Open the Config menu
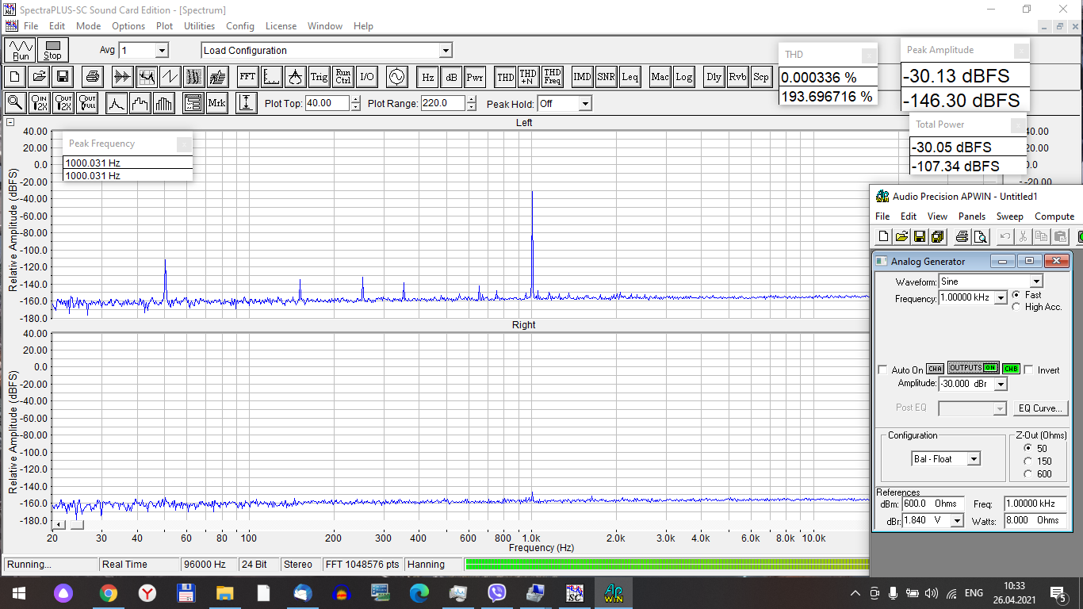 tap(240, 26)
